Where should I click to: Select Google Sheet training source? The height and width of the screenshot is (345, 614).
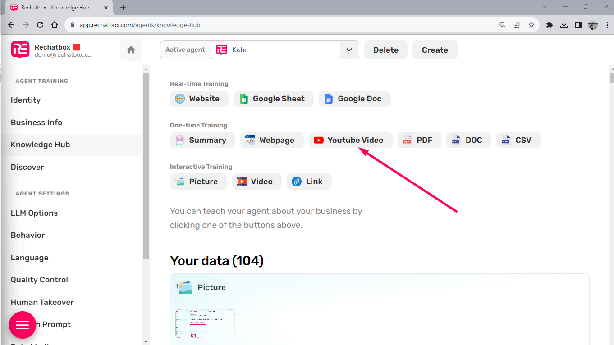[274, 99]
